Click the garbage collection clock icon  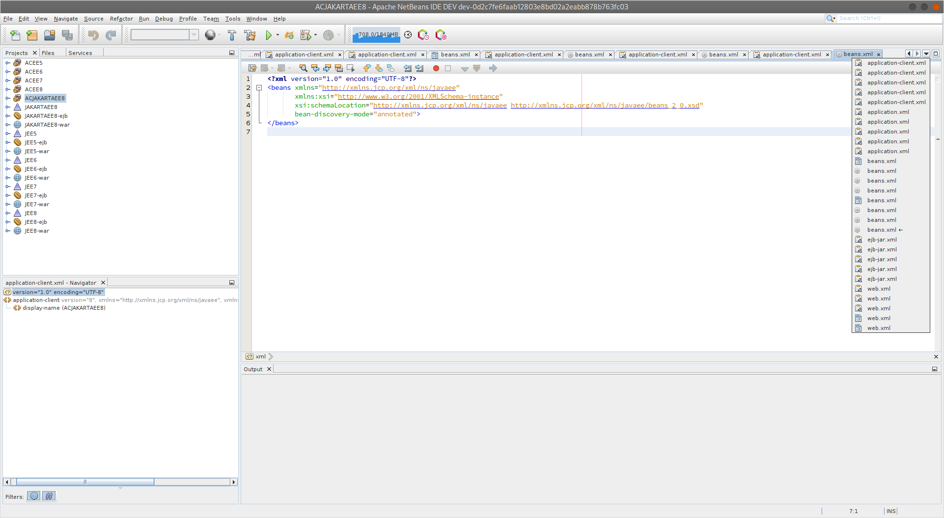(408, 34)
